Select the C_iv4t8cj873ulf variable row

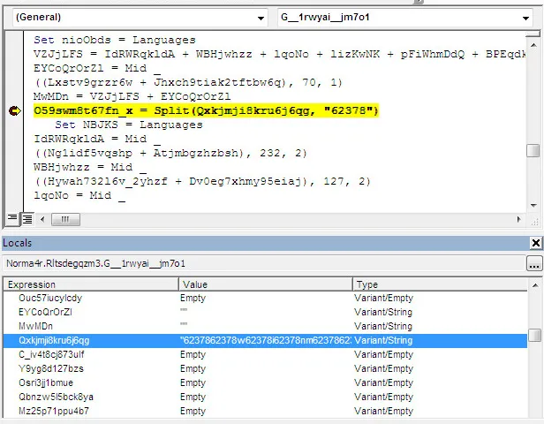(x=265, y=354)
